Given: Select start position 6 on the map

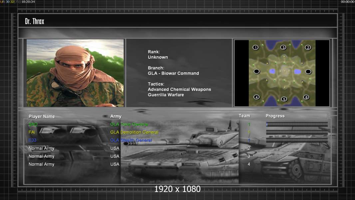Looking at the screenshot, I should (306, 97).
